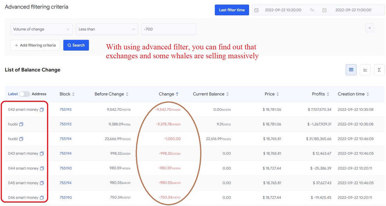The height and width of the screenshot is (206, 386).
Task: Click the List of Balance Change heading
Action: 32,70
